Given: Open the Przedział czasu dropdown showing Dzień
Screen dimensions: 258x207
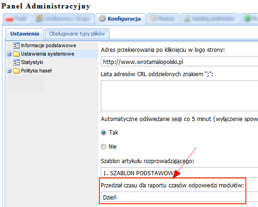Looking at the screenshot, I should [x=179, y=197].
